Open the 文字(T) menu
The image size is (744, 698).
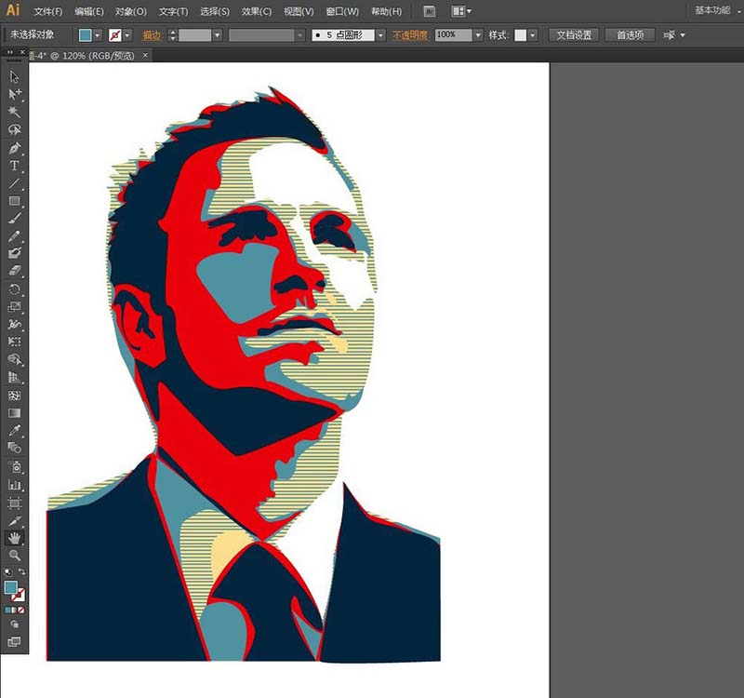(173, 11)
